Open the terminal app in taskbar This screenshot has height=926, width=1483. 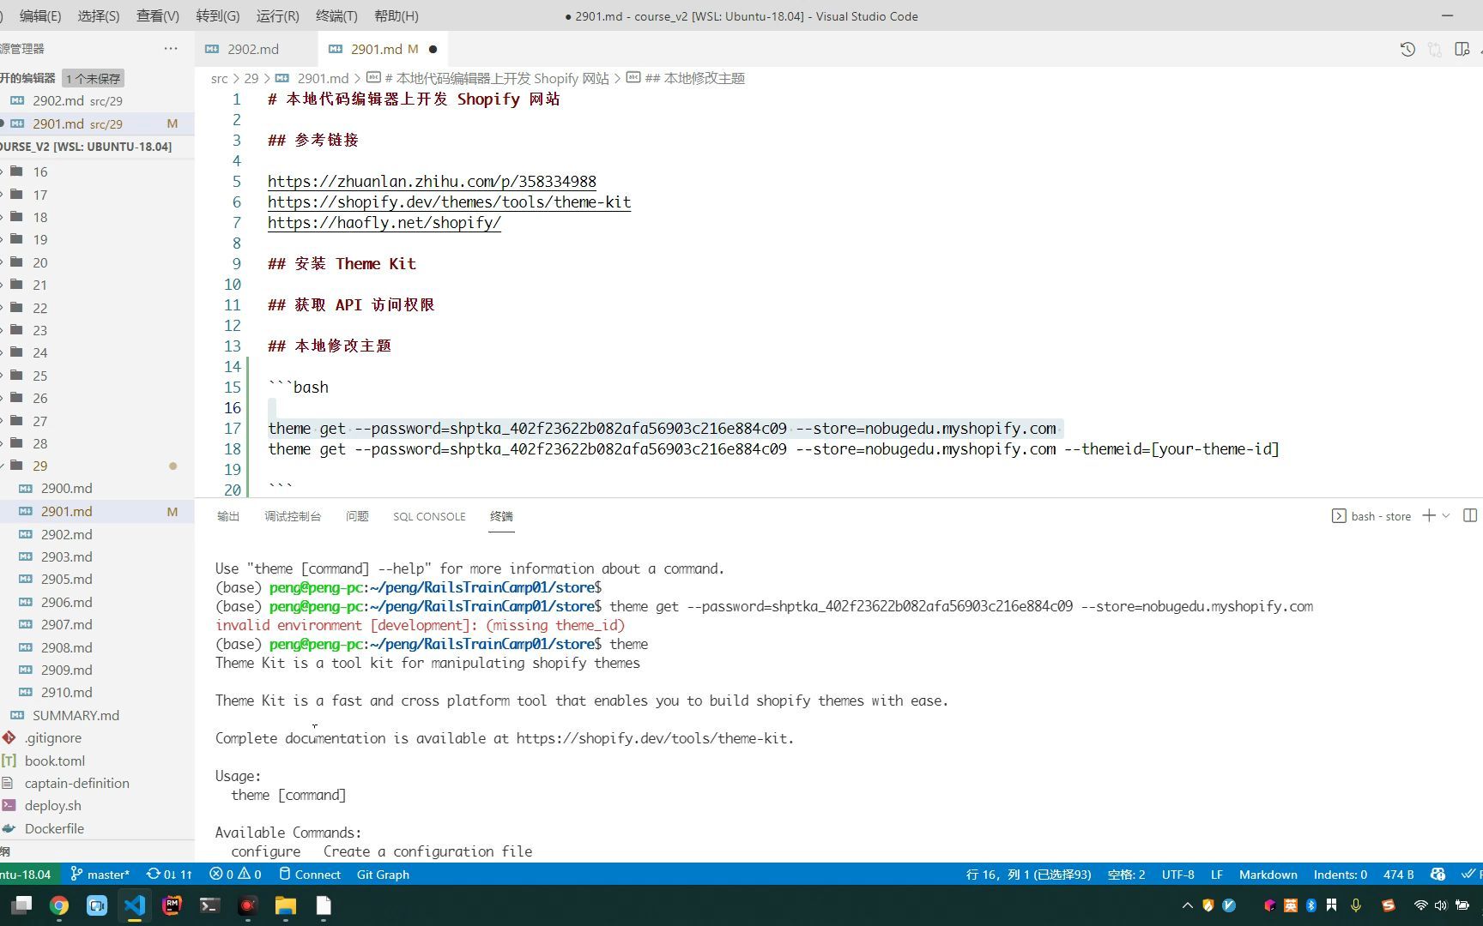(x=209, y=905)
